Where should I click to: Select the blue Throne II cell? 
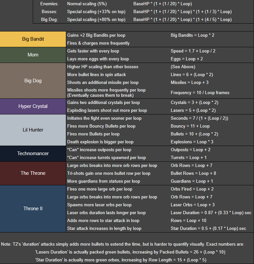pyautogui.click(x=33, y=209)
